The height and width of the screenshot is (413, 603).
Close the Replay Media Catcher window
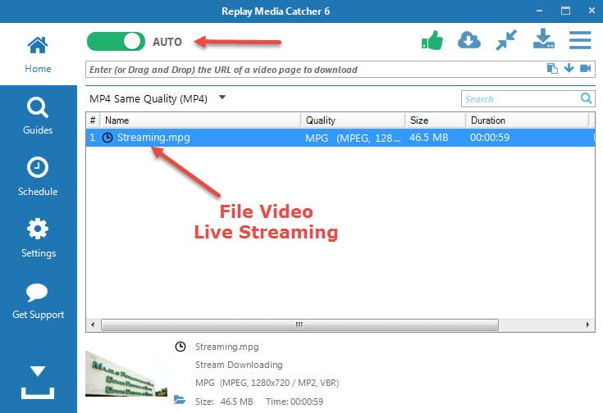click(x=592, y=11)
